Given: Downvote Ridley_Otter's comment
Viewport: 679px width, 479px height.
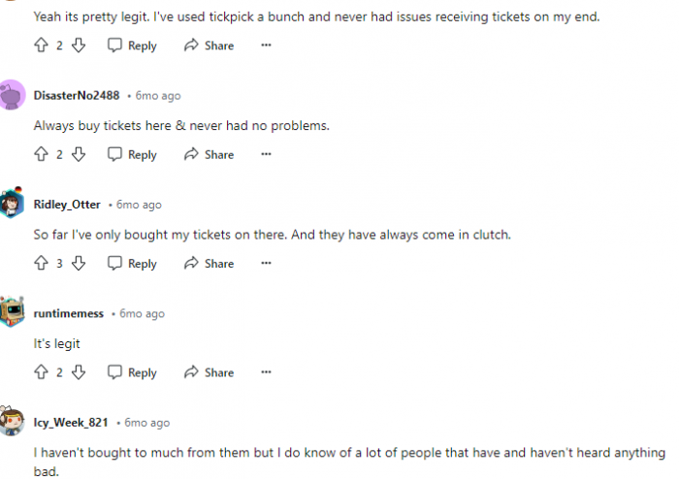Looking at the screenshot, I should pyautogui.click(x=79, y=263).
